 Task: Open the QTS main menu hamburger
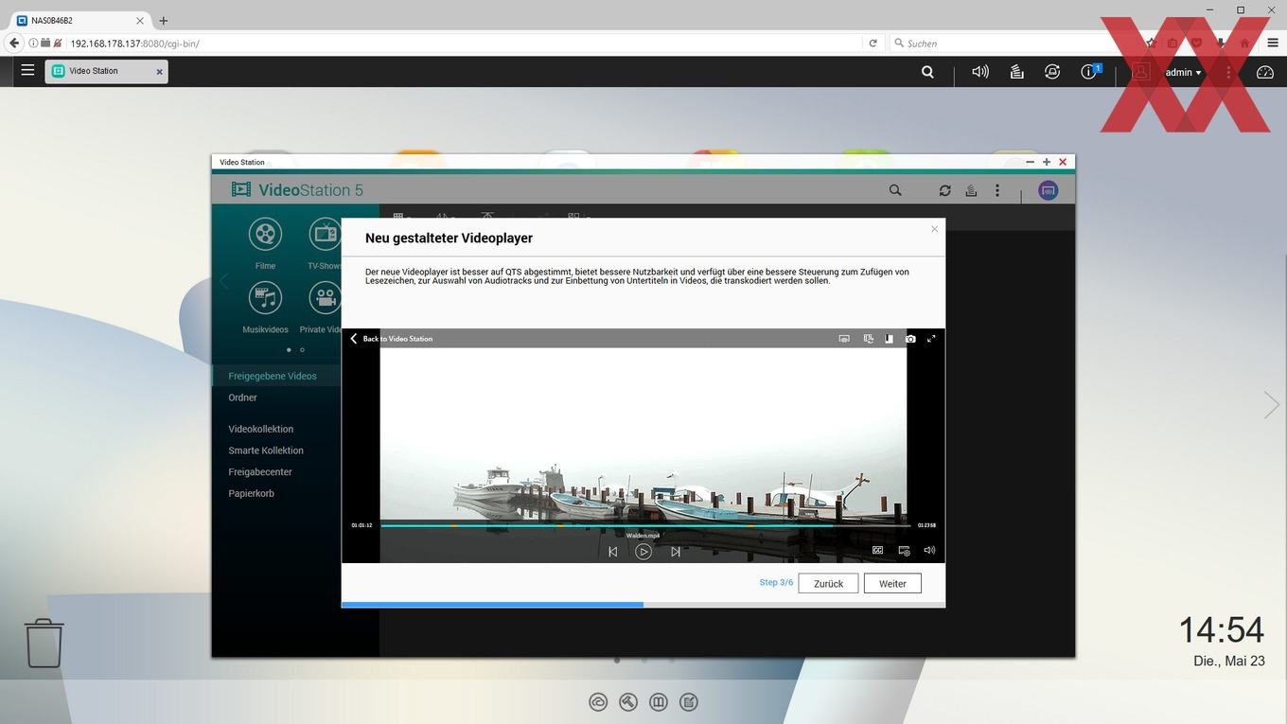click(x=27, y=70)
